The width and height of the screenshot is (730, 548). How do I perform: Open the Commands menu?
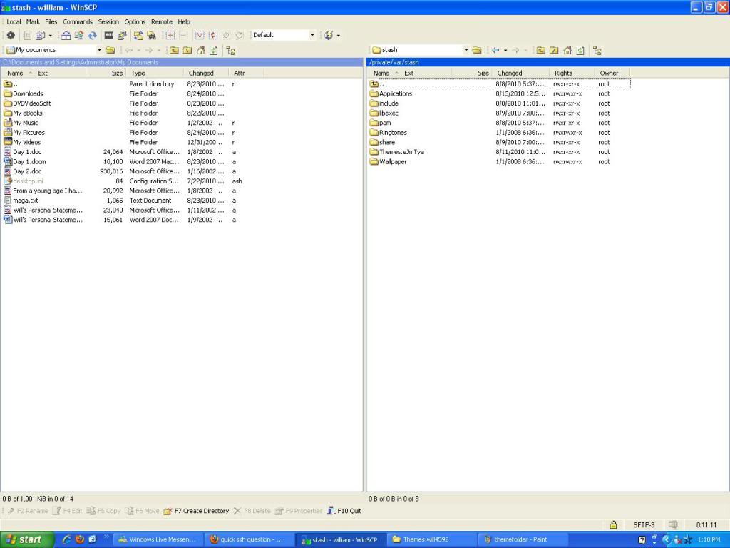click(x=78, y=21)
